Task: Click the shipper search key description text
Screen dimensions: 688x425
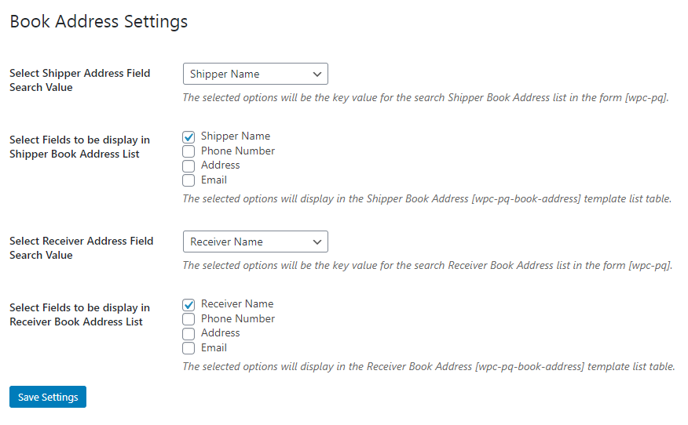Action: (425, 98)
